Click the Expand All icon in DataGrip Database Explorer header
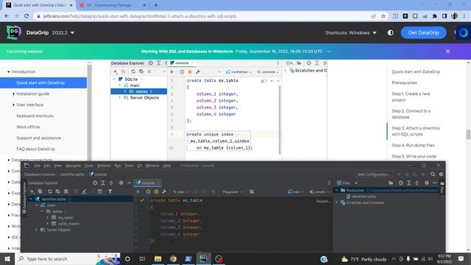471x265 pixels. pos(103,183)
